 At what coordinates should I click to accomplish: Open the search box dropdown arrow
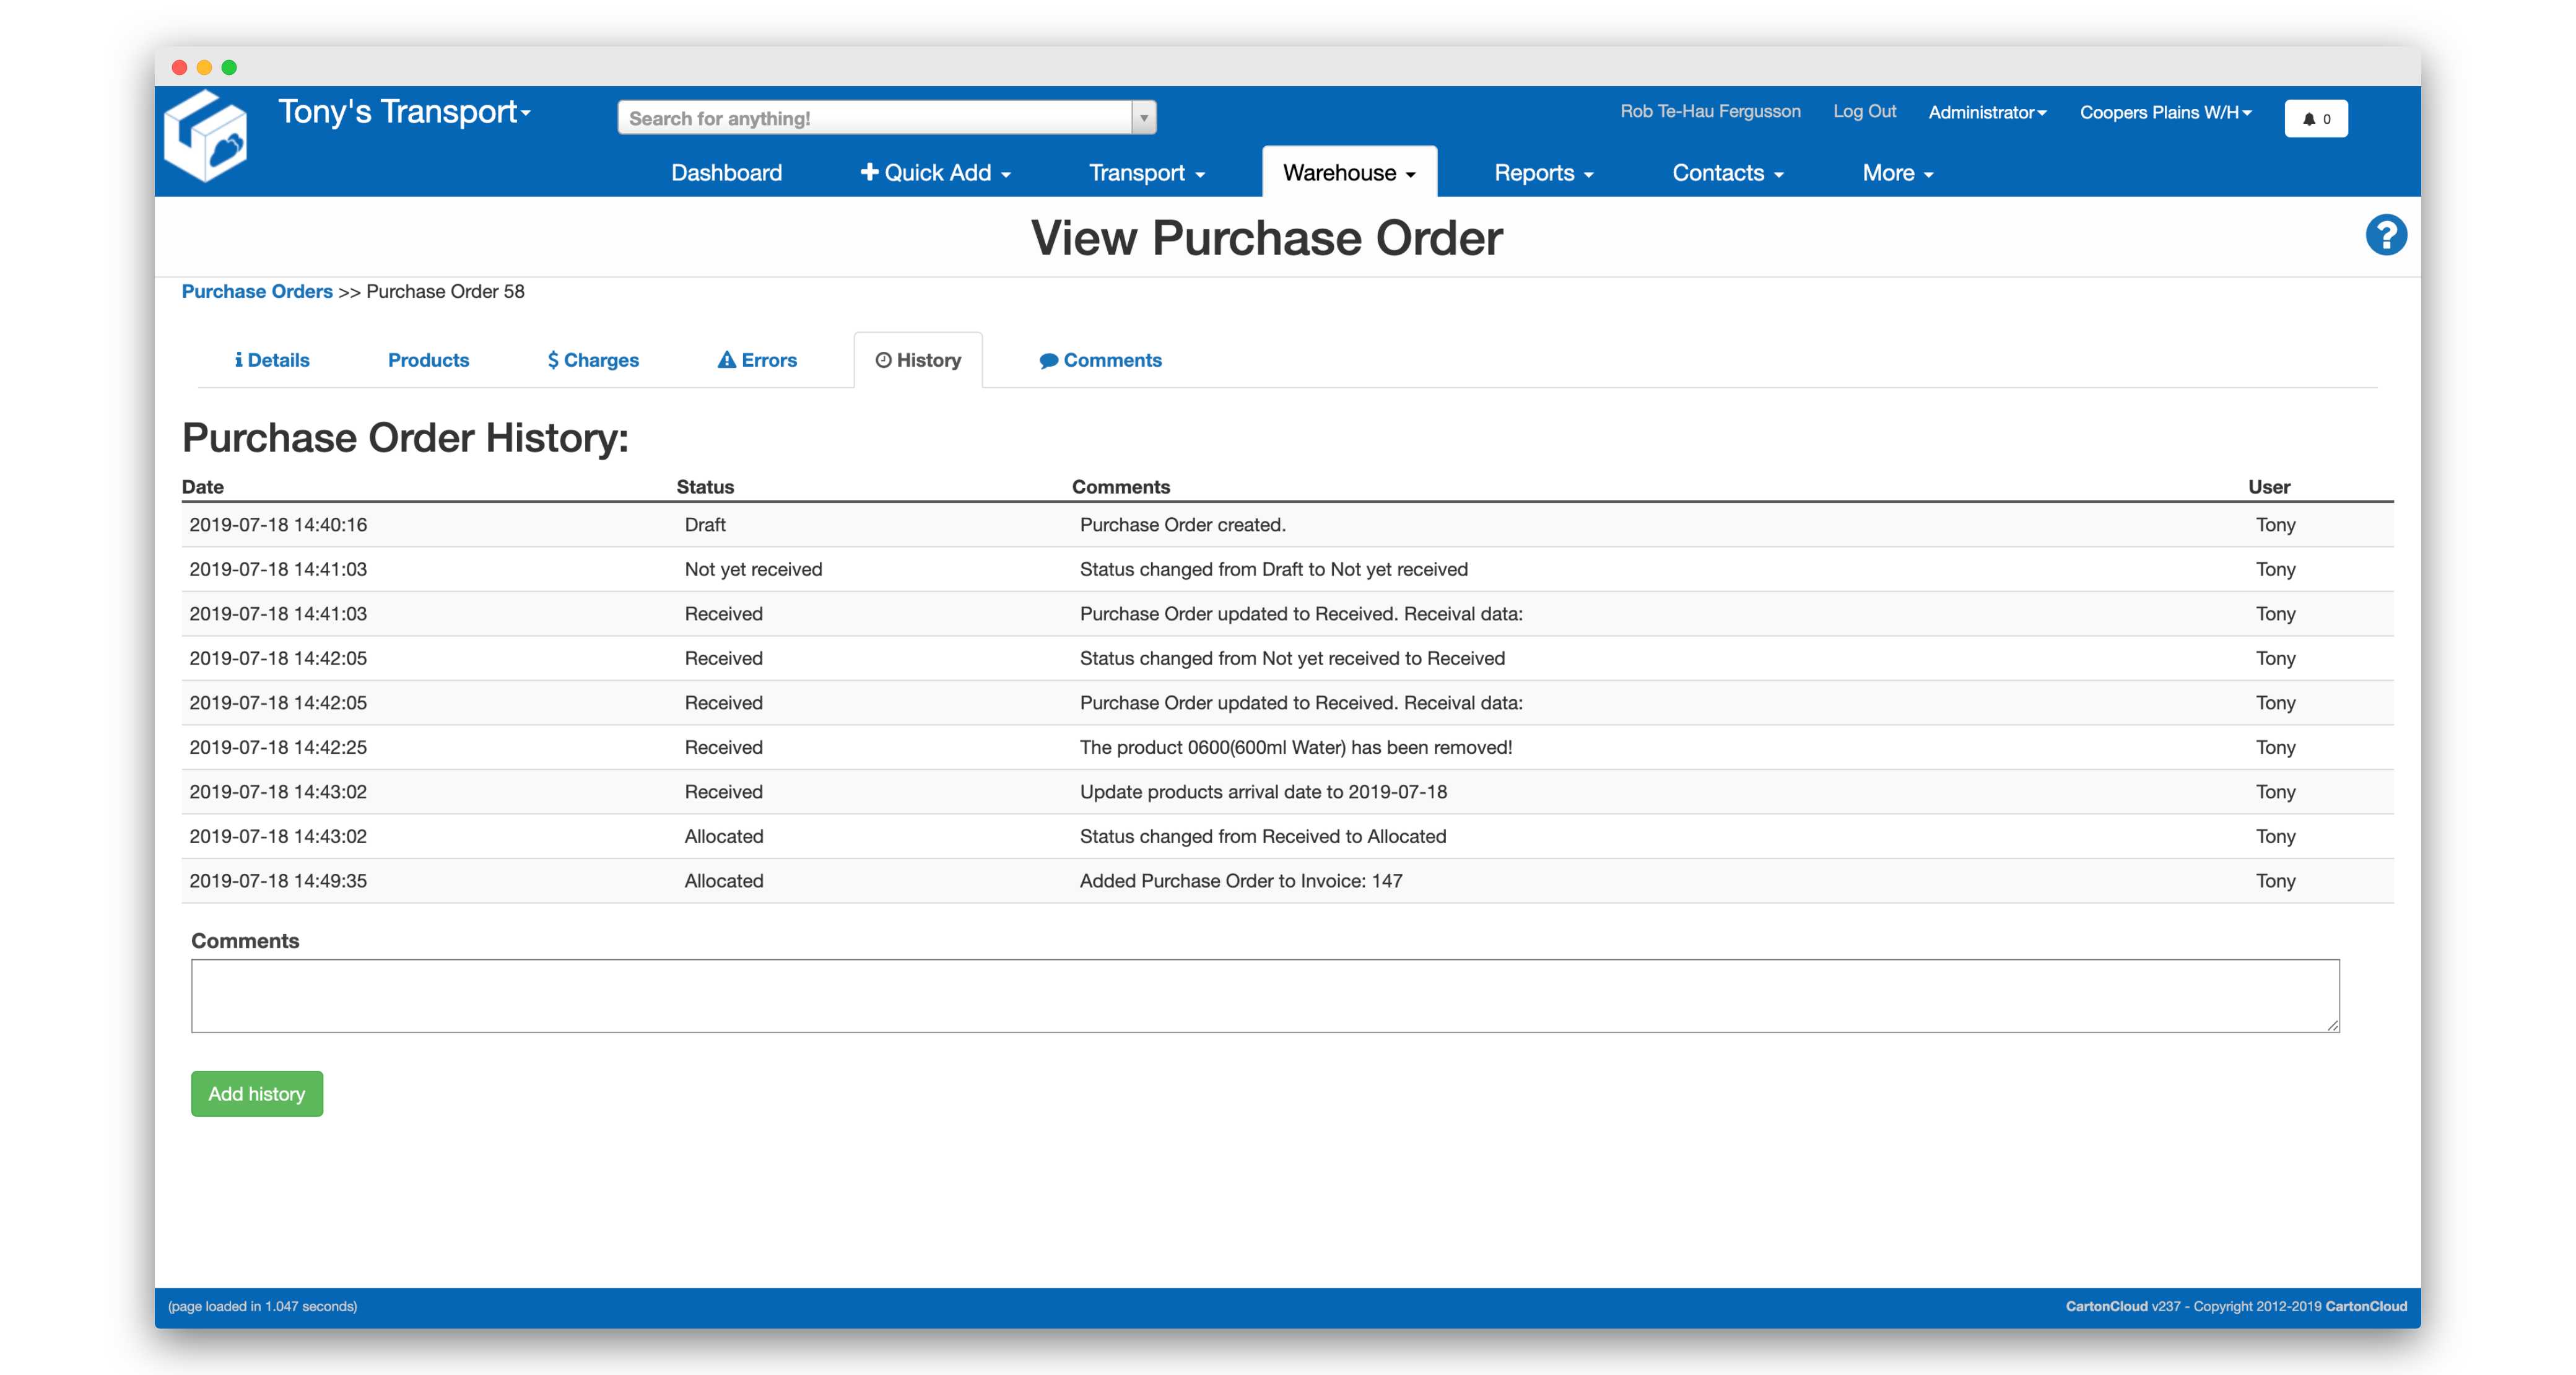[x=1144, y=118]
